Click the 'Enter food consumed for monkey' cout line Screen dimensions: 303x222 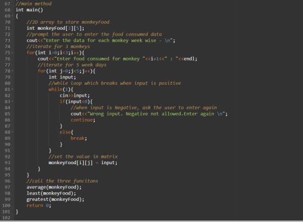pyautogui.click(x=117, y=59)
